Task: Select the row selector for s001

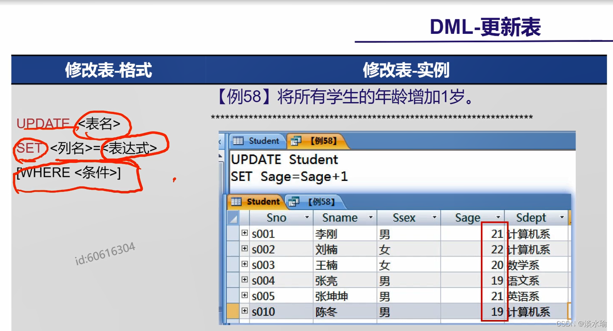Action: point(233,234)
